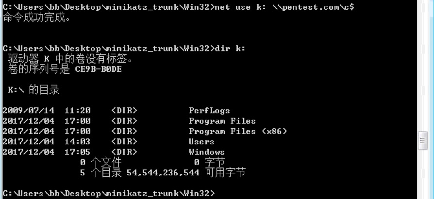The width and height of the screenshot is (434, 199).
Task: Click the 命令成功完成 success message
Action: (x=36, y=17)
